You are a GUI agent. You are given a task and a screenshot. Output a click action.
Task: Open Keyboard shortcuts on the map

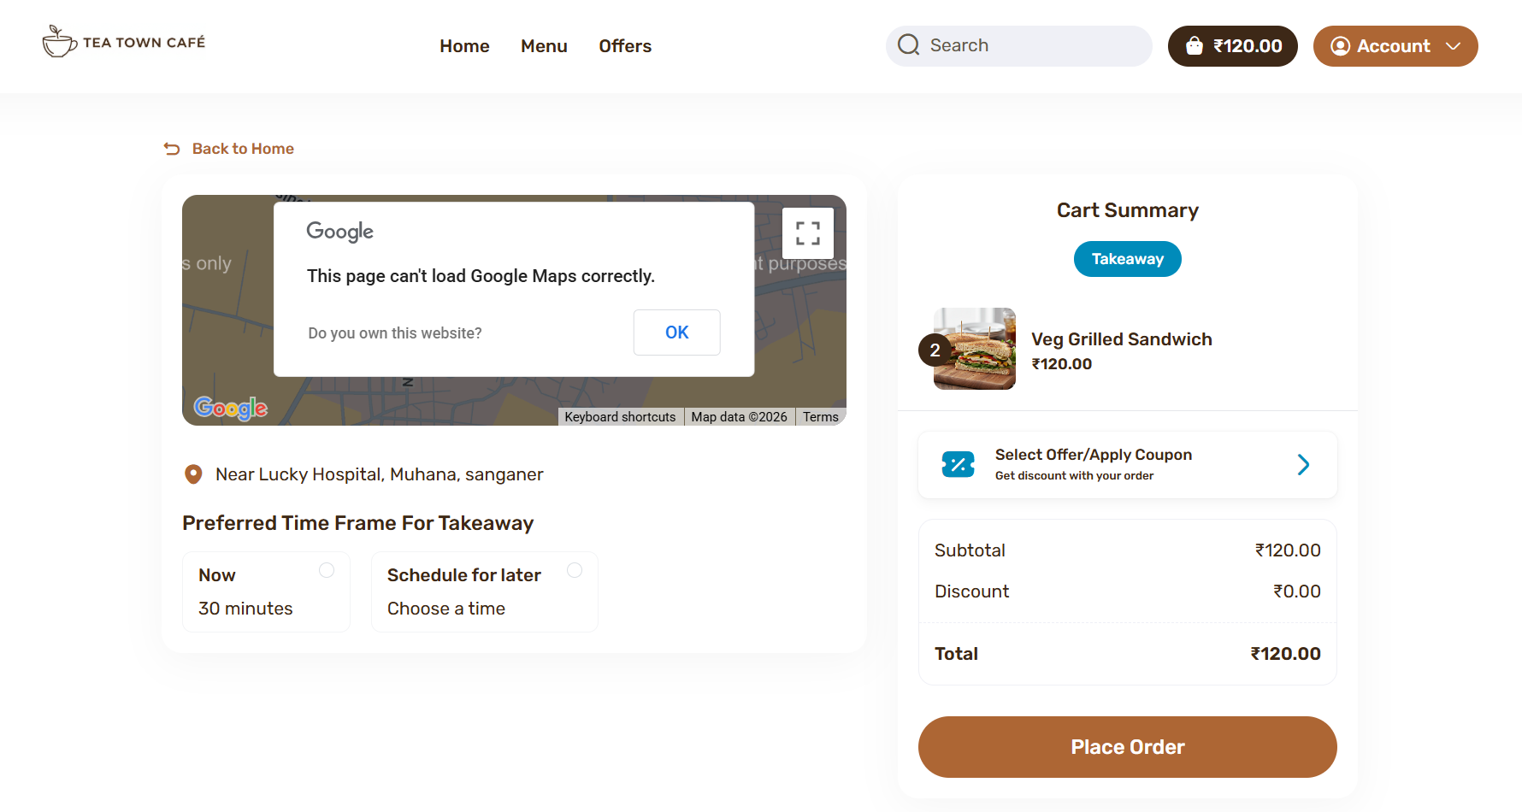tap(620, 417)
